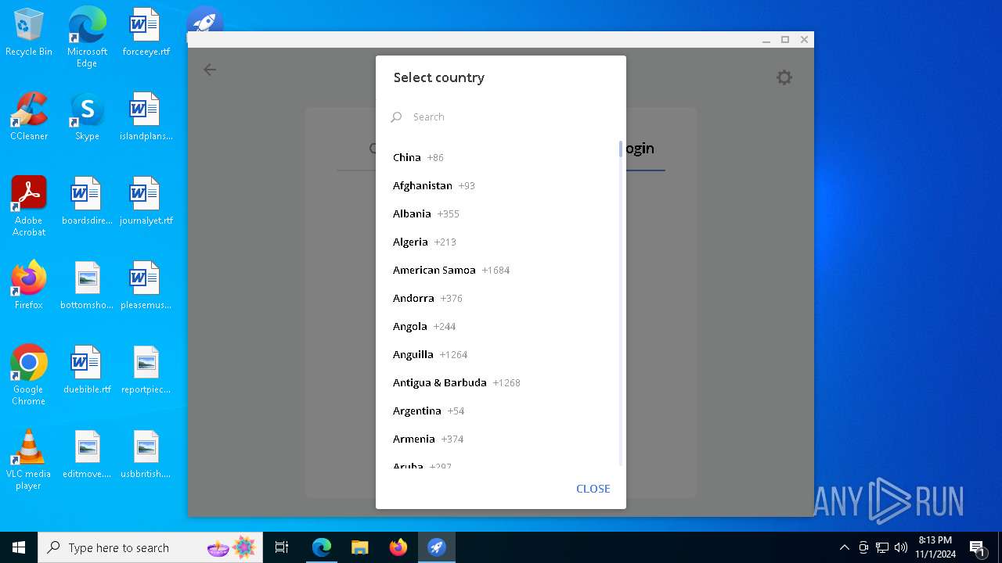
Task: Open Microsoft Edge desktop shortcut
Action: tap(87, 38)
